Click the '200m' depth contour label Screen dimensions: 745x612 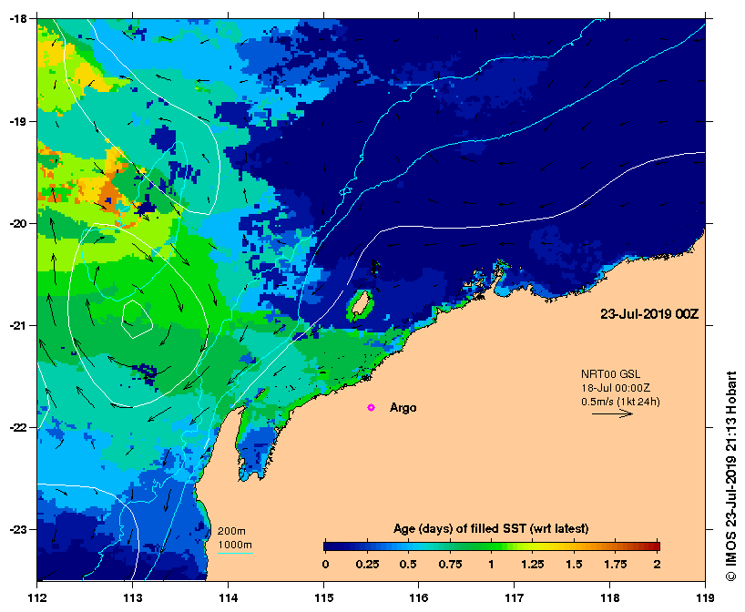point(231,531)
